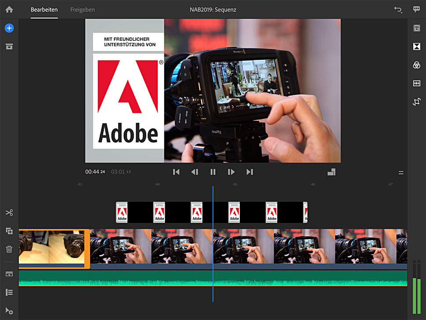
Task: Click the blue playhead line
Action: (x=213, y=244)
